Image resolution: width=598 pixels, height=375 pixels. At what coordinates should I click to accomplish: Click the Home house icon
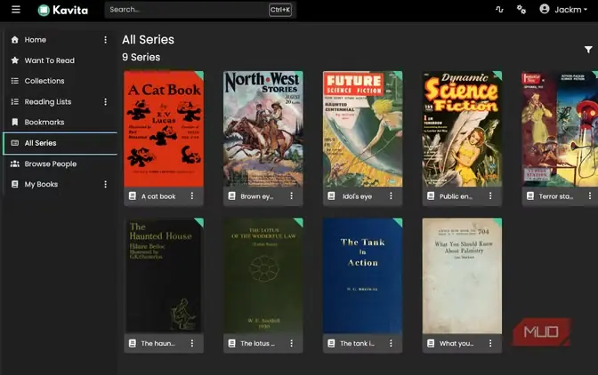click(15, 40)
